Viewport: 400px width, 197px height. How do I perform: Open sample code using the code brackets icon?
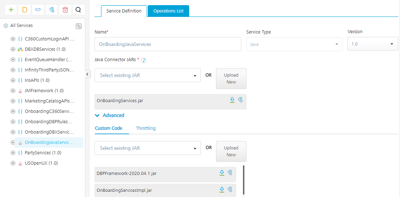[38, 10]
